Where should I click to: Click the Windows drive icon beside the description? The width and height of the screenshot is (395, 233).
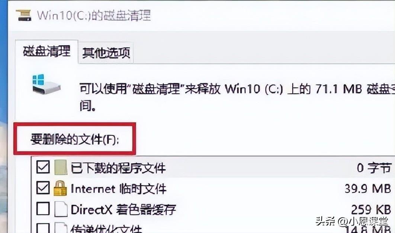[46, 84]
